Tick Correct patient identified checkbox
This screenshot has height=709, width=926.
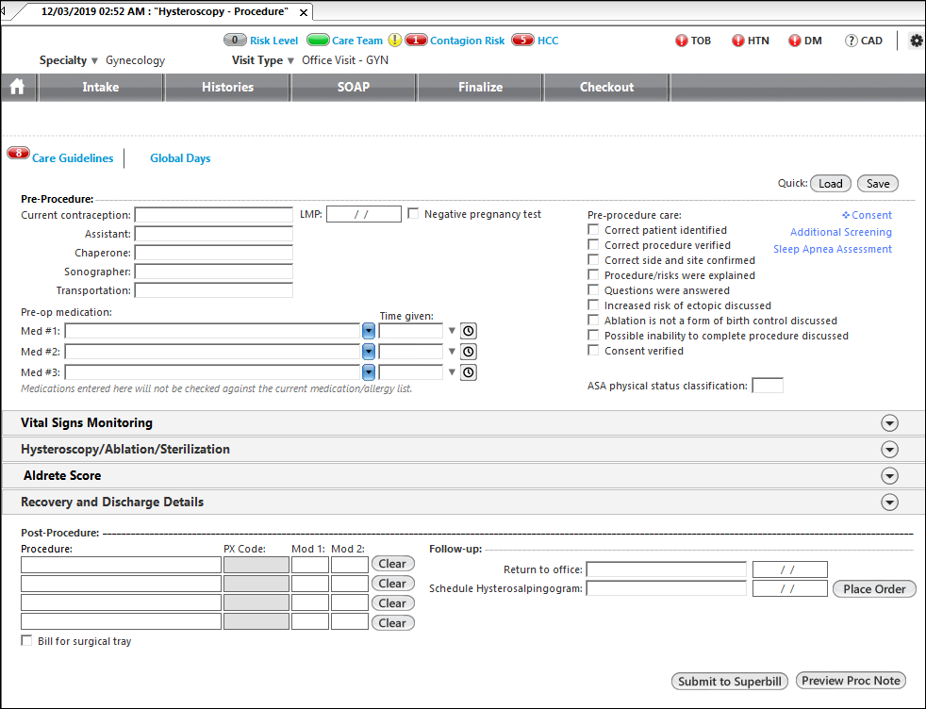click(x=593, y=230)
